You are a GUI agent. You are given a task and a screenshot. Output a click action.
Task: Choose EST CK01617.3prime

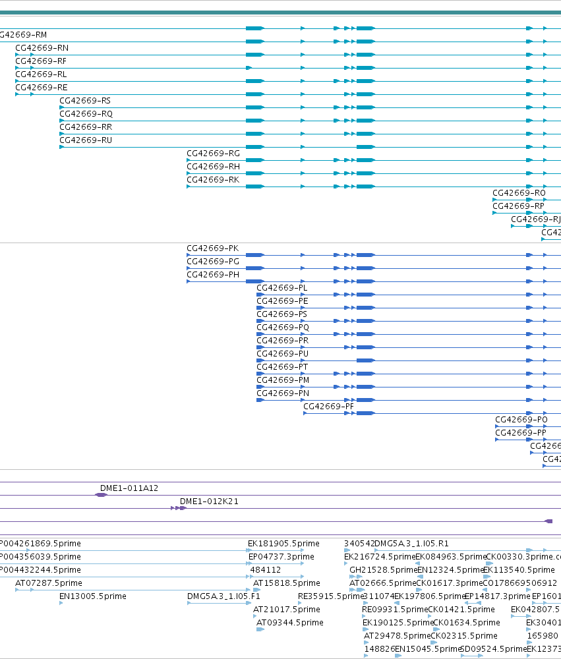click(x=449, y=583)
